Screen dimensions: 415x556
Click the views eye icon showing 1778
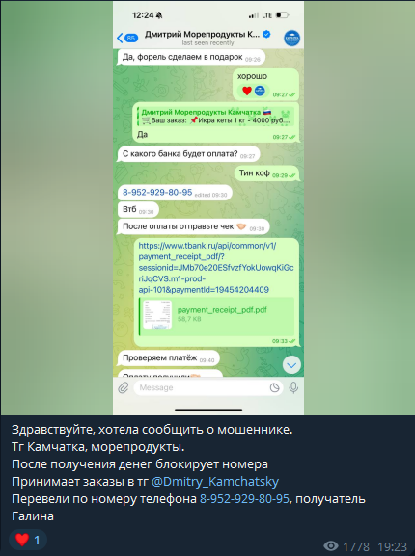coord(330,546)
